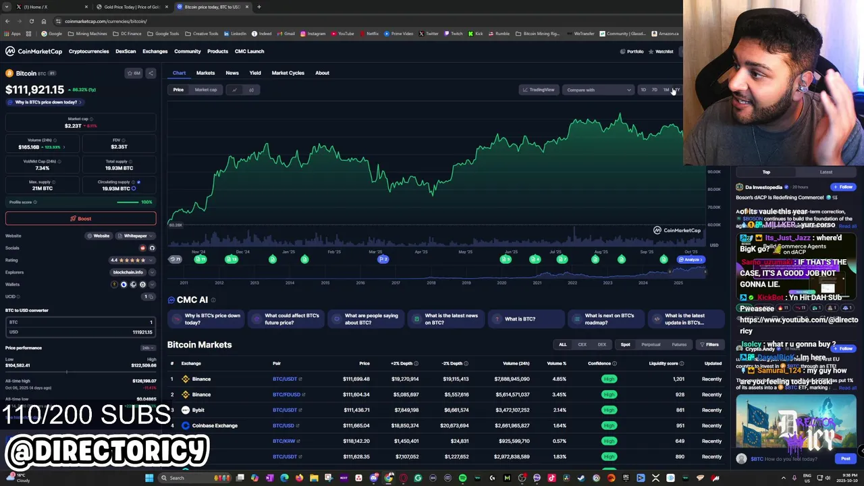
Task: Open the GitHub socials icon
Action: pos(152,248)
